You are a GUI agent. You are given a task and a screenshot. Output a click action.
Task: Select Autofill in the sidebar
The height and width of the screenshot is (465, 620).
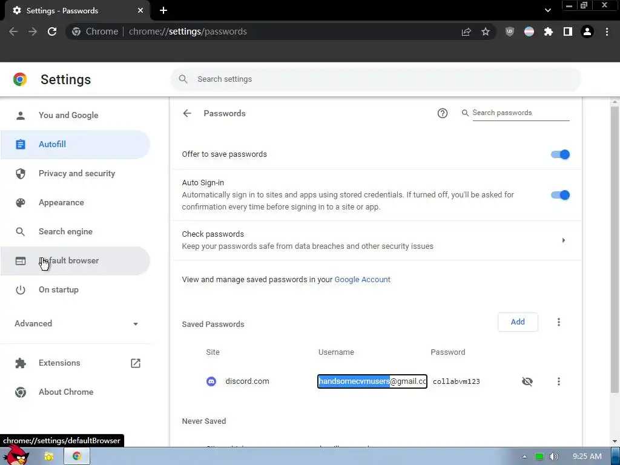point(75,144)
